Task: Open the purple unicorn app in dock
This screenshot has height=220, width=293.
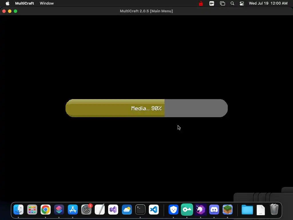Action: pyautogui.click(x=201, y=209)
